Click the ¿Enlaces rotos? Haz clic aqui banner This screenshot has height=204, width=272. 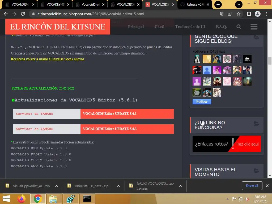227,144
